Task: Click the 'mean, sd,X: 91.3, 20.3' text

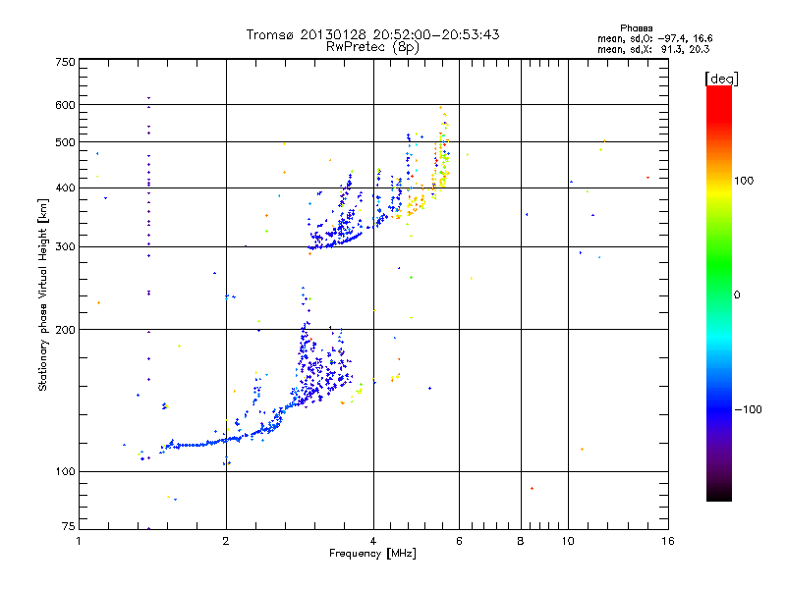Action: (653, 49)
